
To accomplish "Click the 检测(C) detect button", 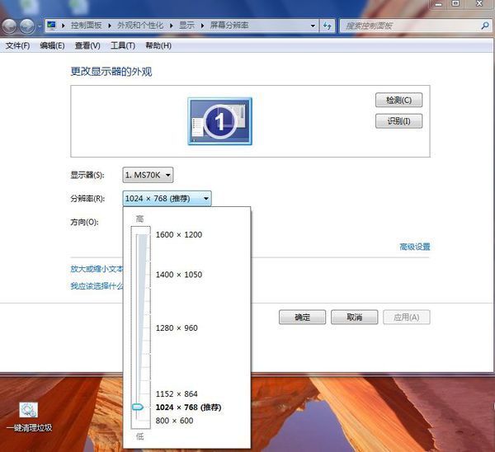I will tap(398, 100).
